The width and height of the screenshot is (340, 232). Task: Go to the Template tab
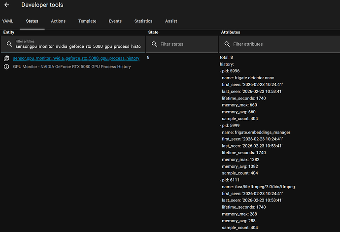[87, 21]
